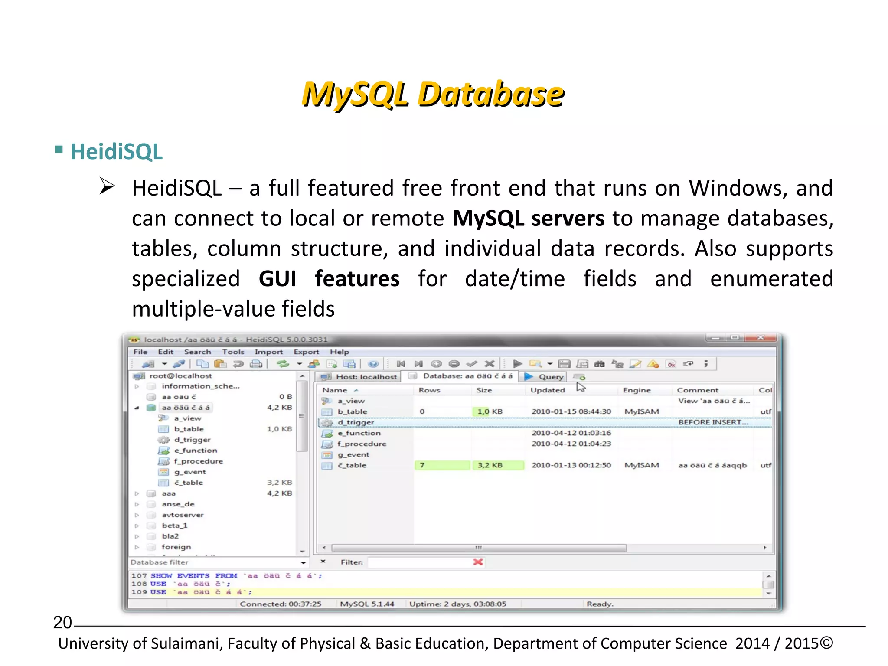Open dropdown arrow next to Connect icon
888x666 pixels.
click(164, 364)
